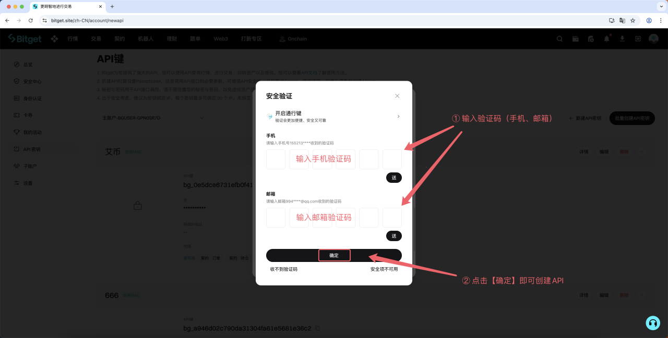Screen dimensions: 668x338
Task: Open the 交易 menu
Action: click(96, 39)
